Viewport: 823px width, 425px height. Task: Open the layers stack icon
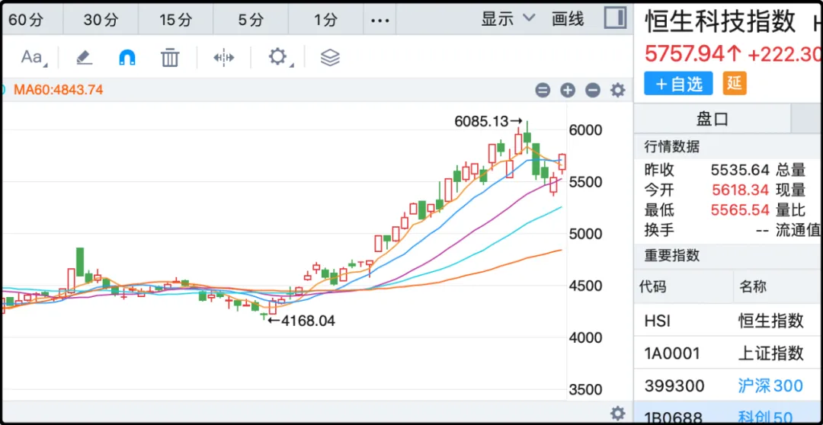[x=330, y=57]
